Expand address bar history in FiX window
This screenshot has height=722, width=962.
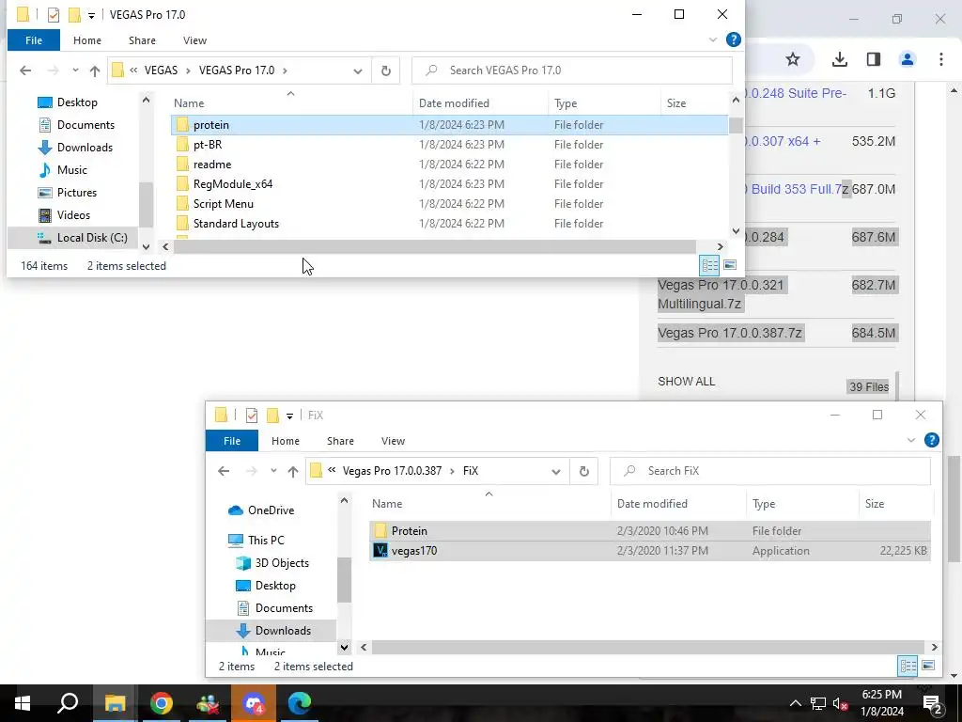556,472
